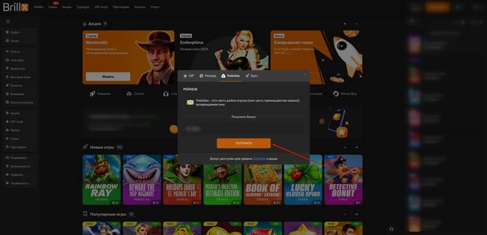Click the bonus amount field in dialog
The height and width of the screenshot is (235, 487).
243,129
